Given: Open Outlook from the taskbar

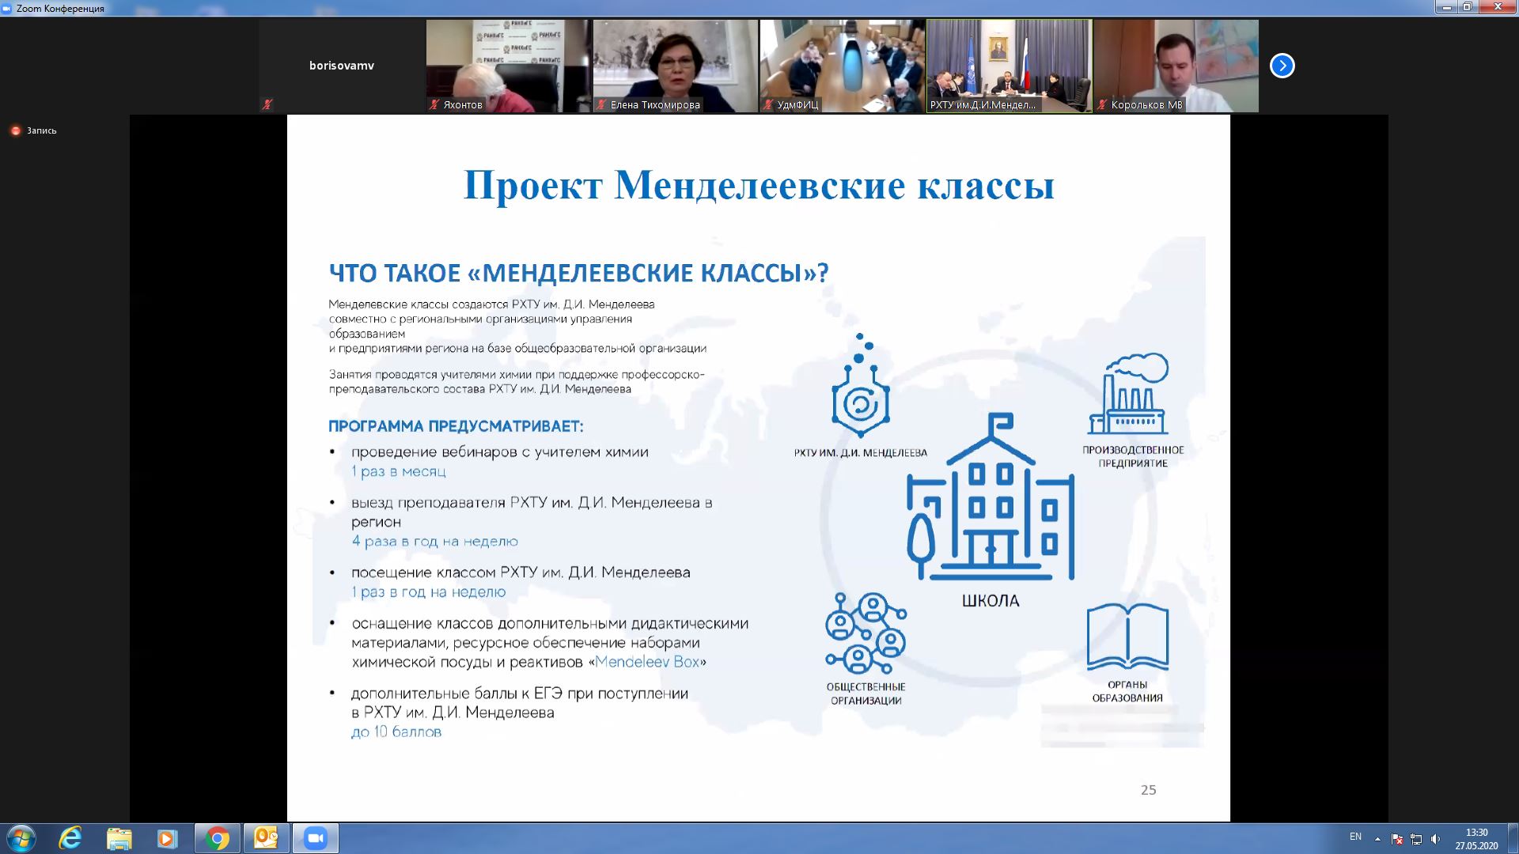Looking at the screenshot, I should pos(266,838).
